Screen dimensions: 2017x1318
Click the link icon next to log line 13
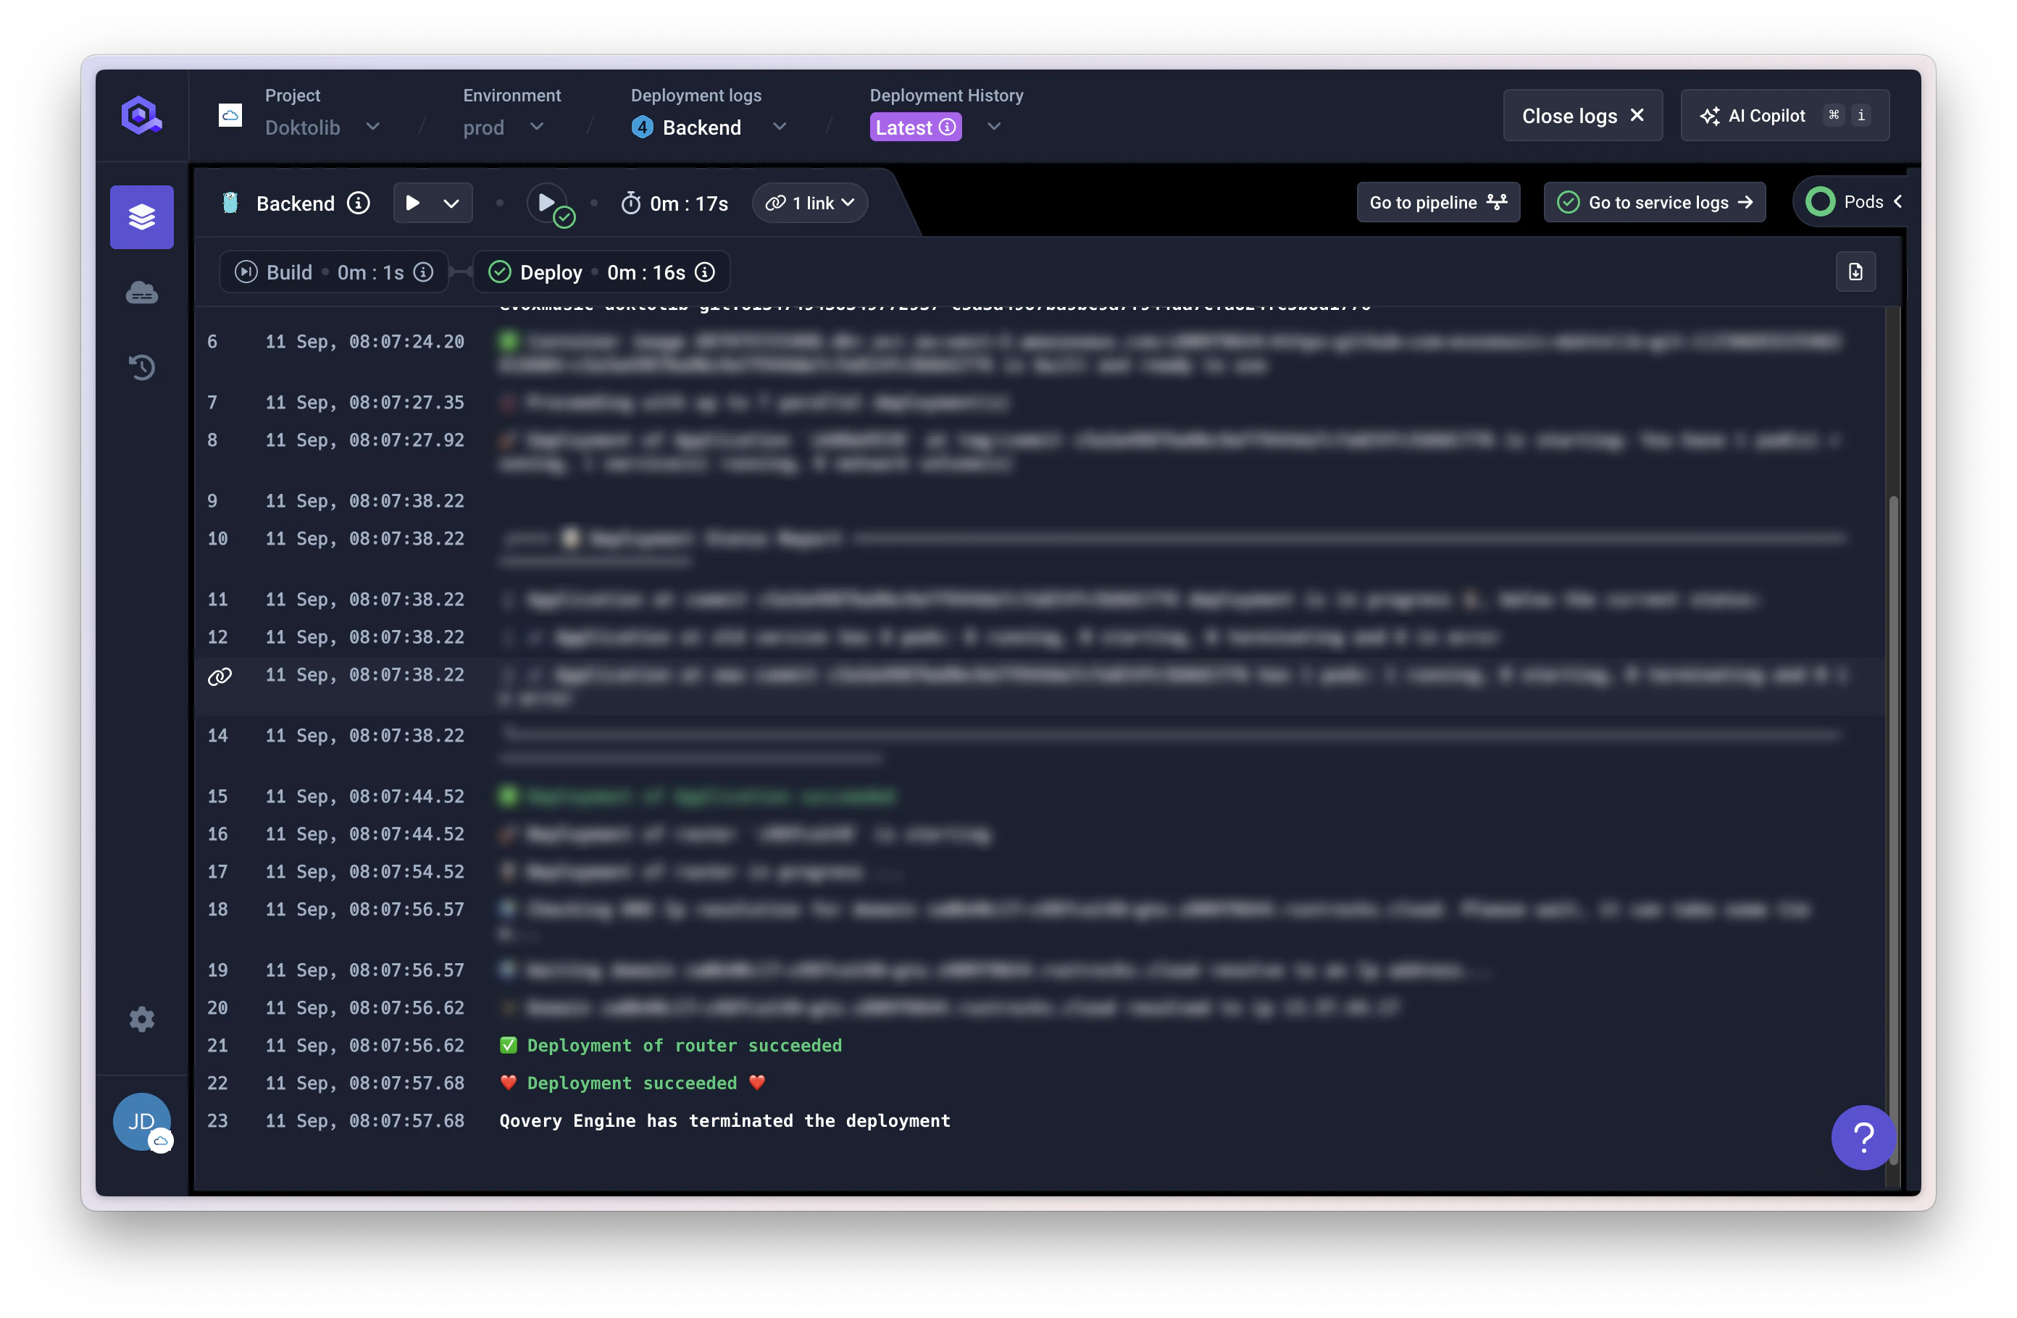pyautogui.click(x=220, y=676)
